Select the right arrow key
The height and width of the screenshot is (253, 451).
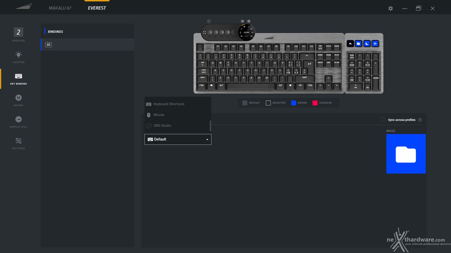(337, 86)
